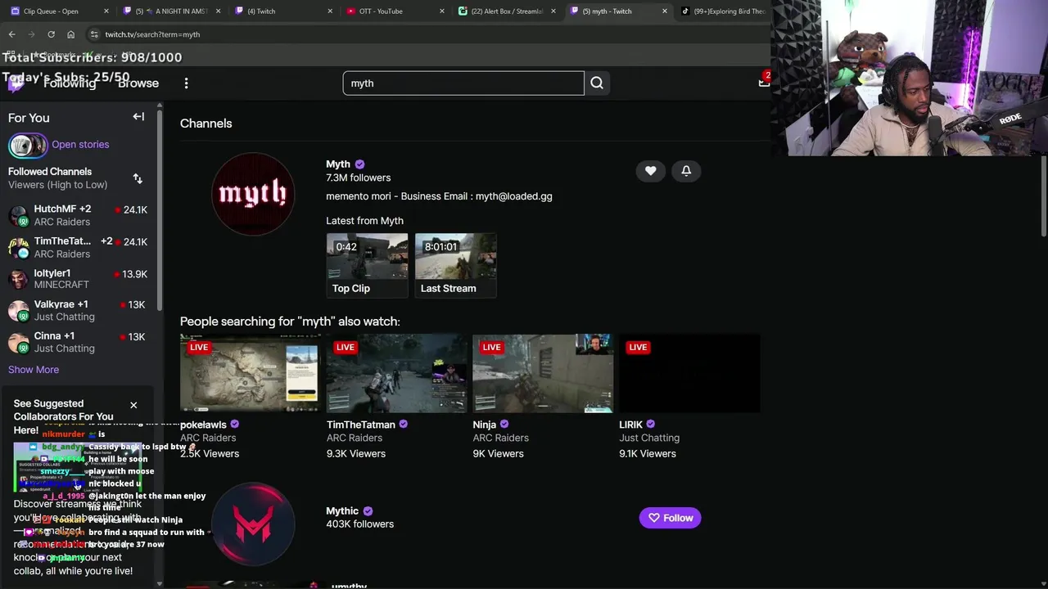Click LIRIK channel name
Viewport: 1048px width, 589px height.
coord(630,425)
